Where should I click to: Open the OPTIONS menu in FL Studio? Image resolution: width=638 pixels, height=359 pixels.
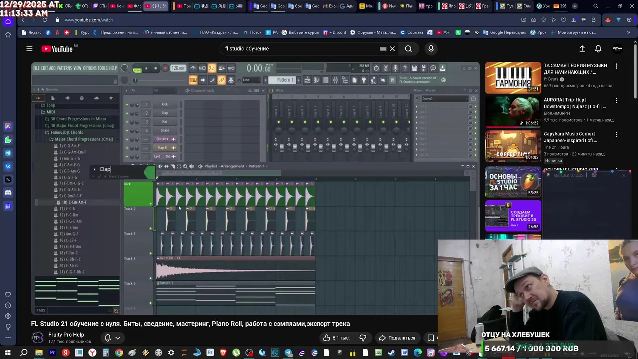[90, 68]
